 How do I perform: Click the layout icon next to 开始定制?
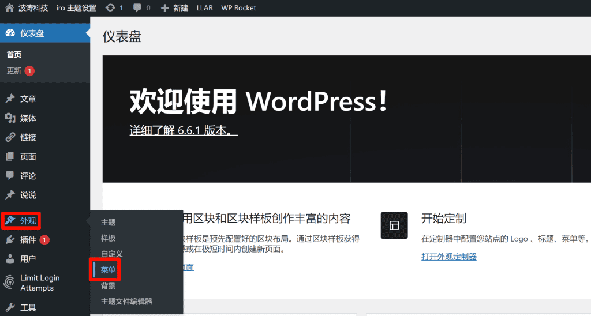click(394, 225)
